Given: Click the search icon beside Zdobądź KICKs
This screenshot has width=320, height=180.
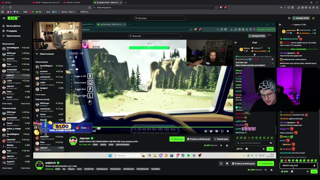Looking at the screenshot, I should (289, 18).
